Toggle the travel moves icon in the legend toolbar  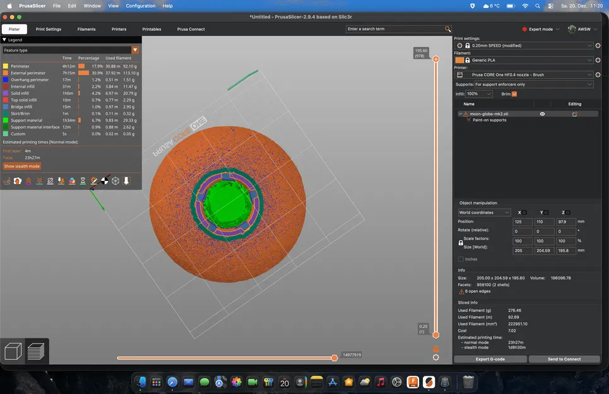pyautogui.click(x=8, y=180)
